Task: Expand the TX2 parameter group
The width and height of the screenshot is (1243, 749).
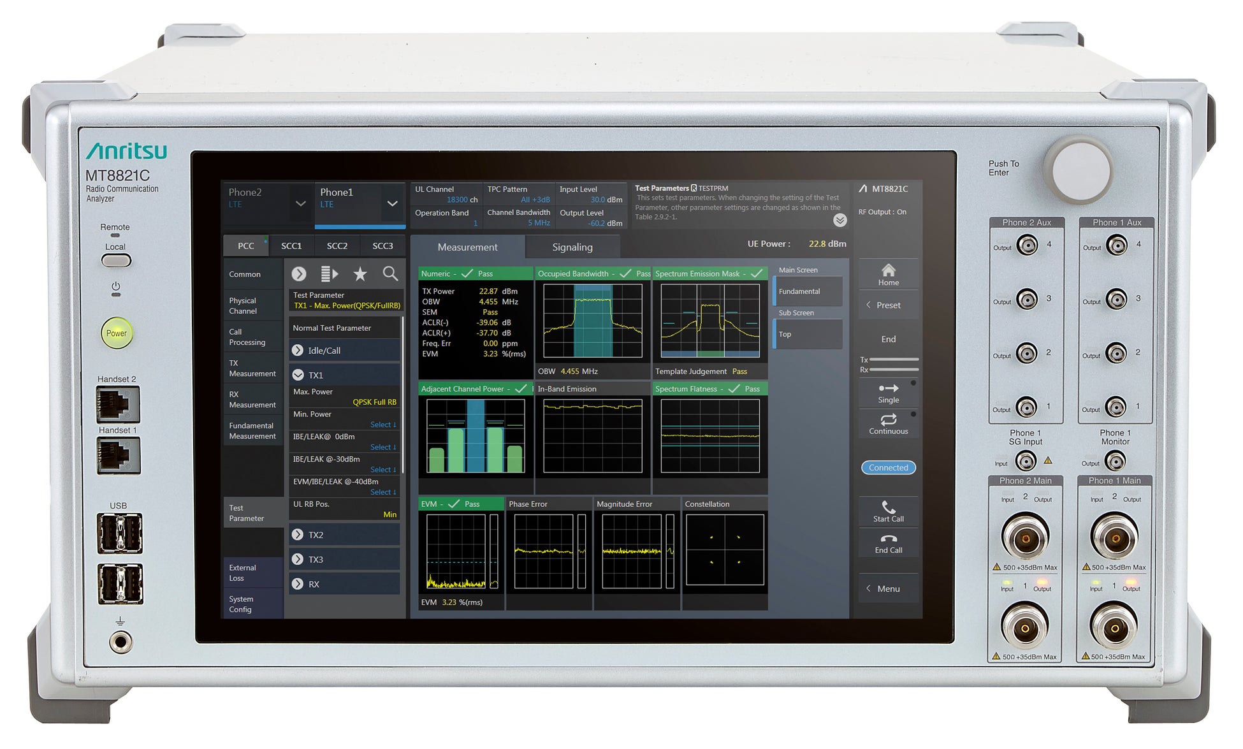Action: (298, 535)
